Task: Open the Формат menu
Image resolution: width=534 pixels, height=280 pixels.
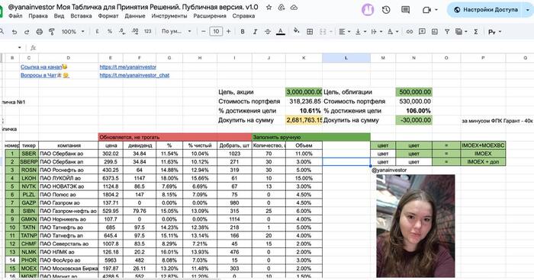Action: tap(108, 16)
